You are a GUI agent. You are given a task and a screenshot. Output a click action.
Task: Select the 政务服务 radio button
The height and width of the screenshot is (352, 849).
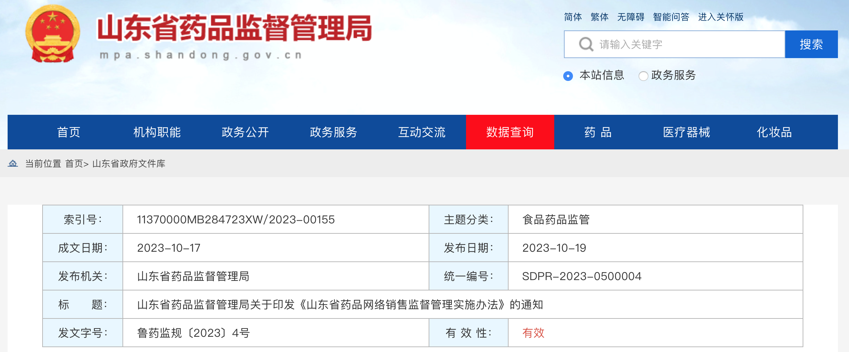pyautogui.click(x=643, y=76)
